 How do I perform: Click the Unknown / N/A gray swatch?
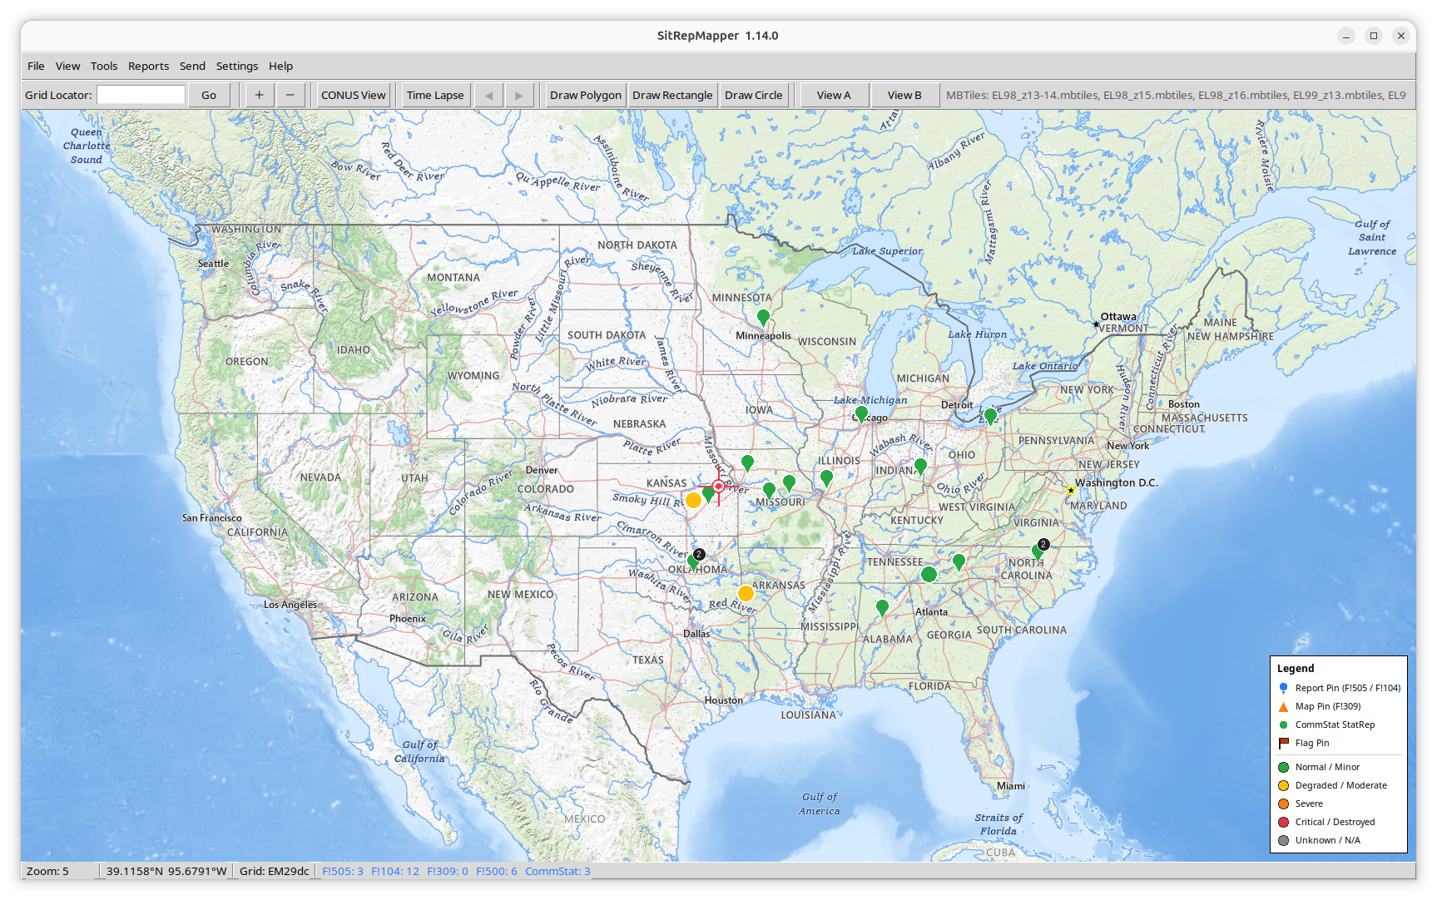point(1283,840)
